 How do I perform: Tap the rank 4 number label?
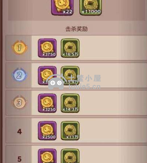[19, 131]
